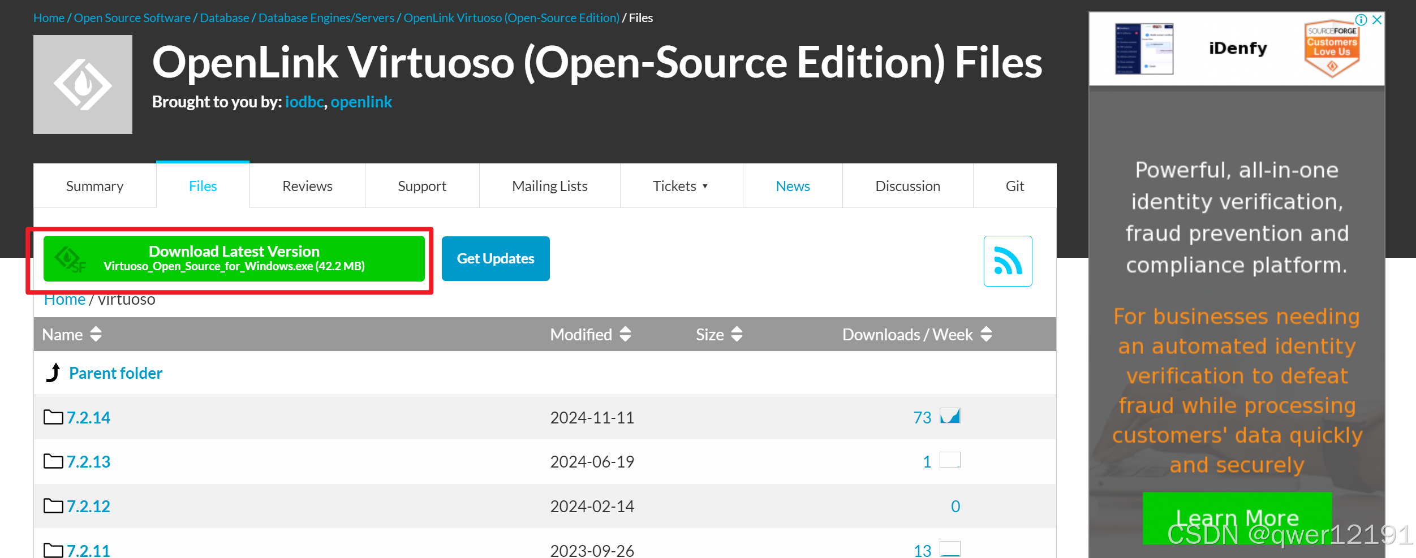Viewport: 1416px width, 558px height.
Task: Click Learn More in the advertisement
Action: coord(1237,518)
